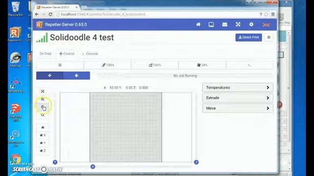Click the green signal bars icon by the printer name
Image resolution: width=314 pixels, height=176 pixels.
(x=42, y=38)
